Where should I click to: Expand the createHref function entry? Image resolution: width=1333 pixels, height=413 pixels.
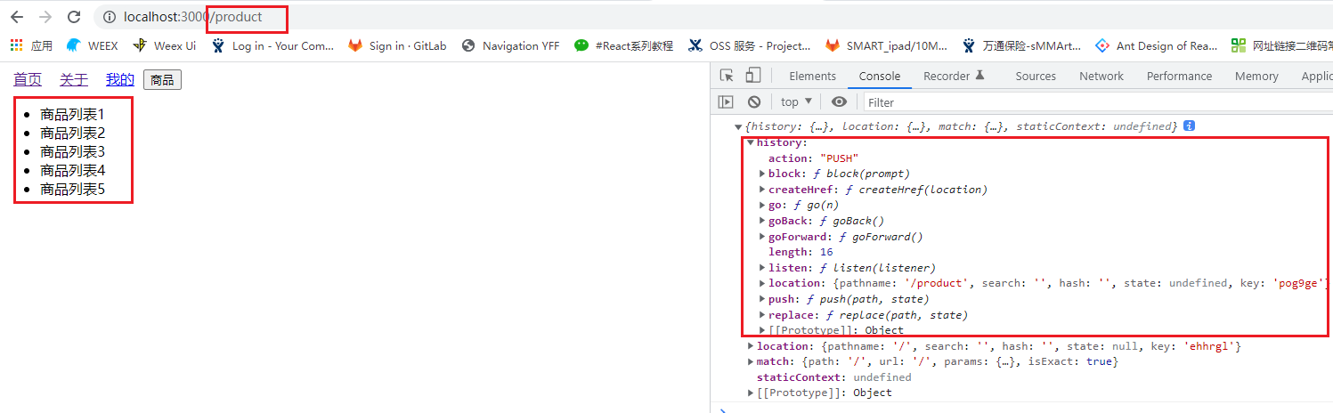(762, 190)
